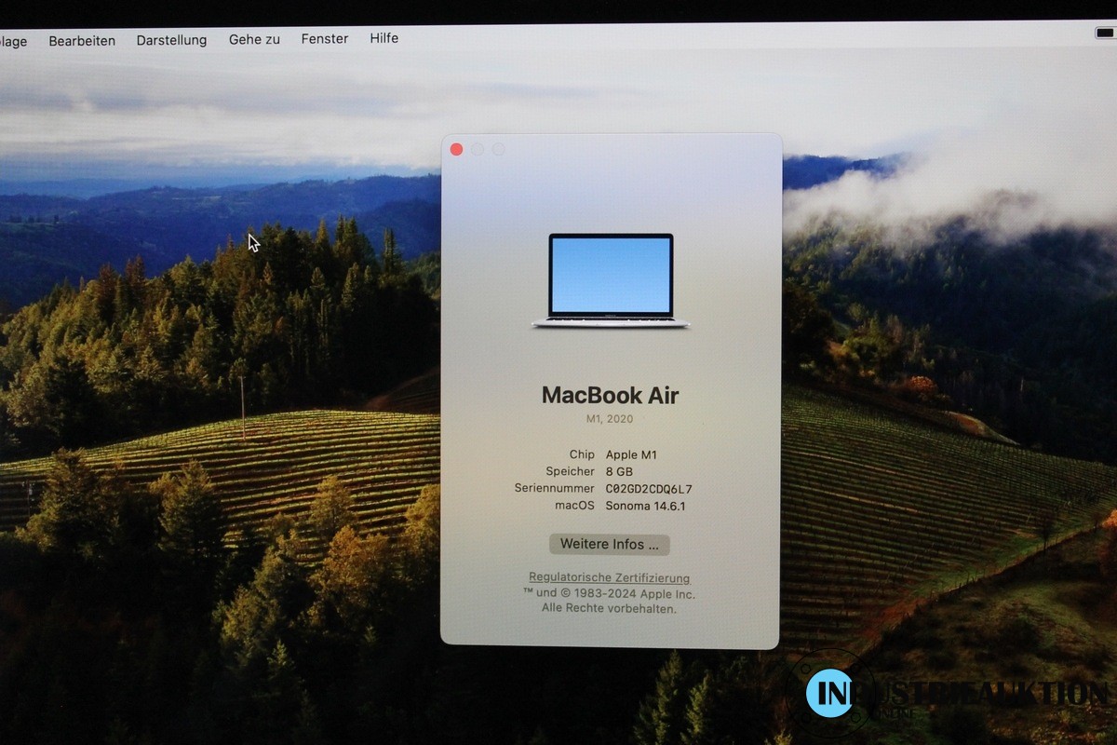1117x745 pixels.
Task: Open the Darstellung menu
Action: pos(171,41)
